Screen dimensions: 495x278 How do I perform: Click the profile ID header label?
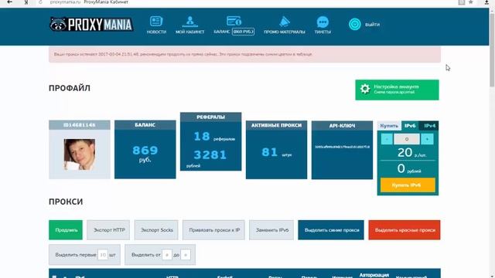(79, 125)
